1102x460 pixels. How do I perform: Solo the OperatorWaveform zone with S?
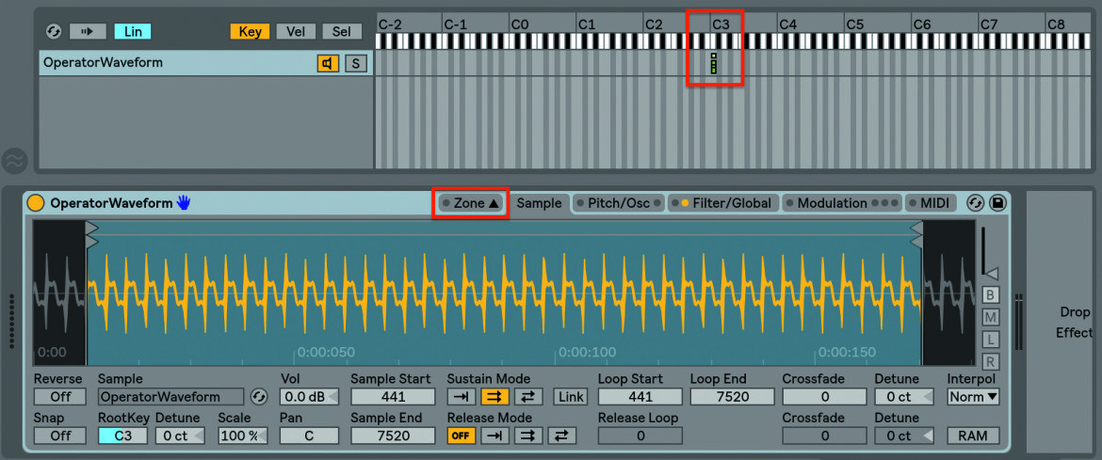356,64
